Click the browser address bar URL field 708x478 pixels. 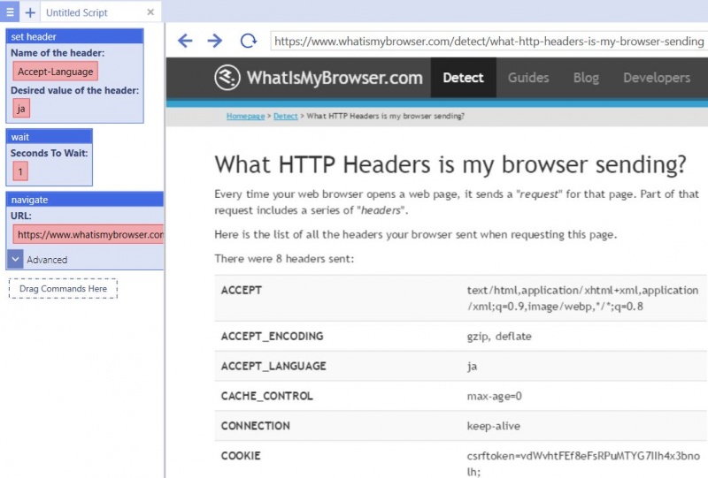[x=489, y=41]
